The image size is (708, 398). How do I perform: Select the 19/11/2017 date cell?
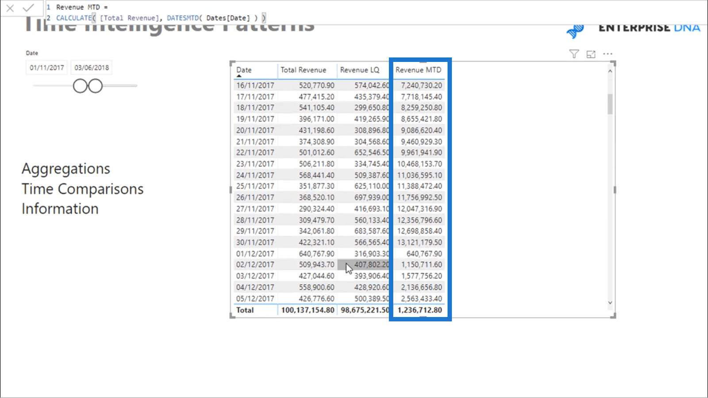pyautogui.click(x=255, y=119)
